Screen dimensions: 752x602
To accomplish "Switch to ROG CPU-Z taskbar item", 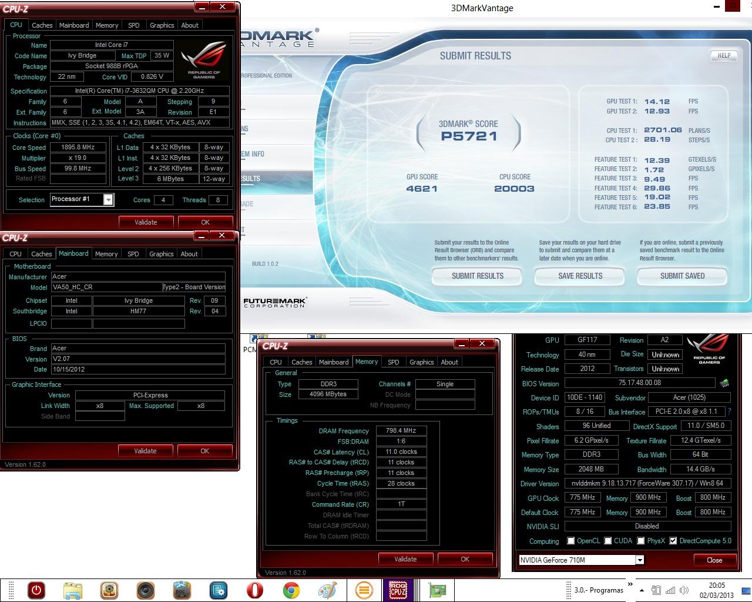I will click(399, 590).
